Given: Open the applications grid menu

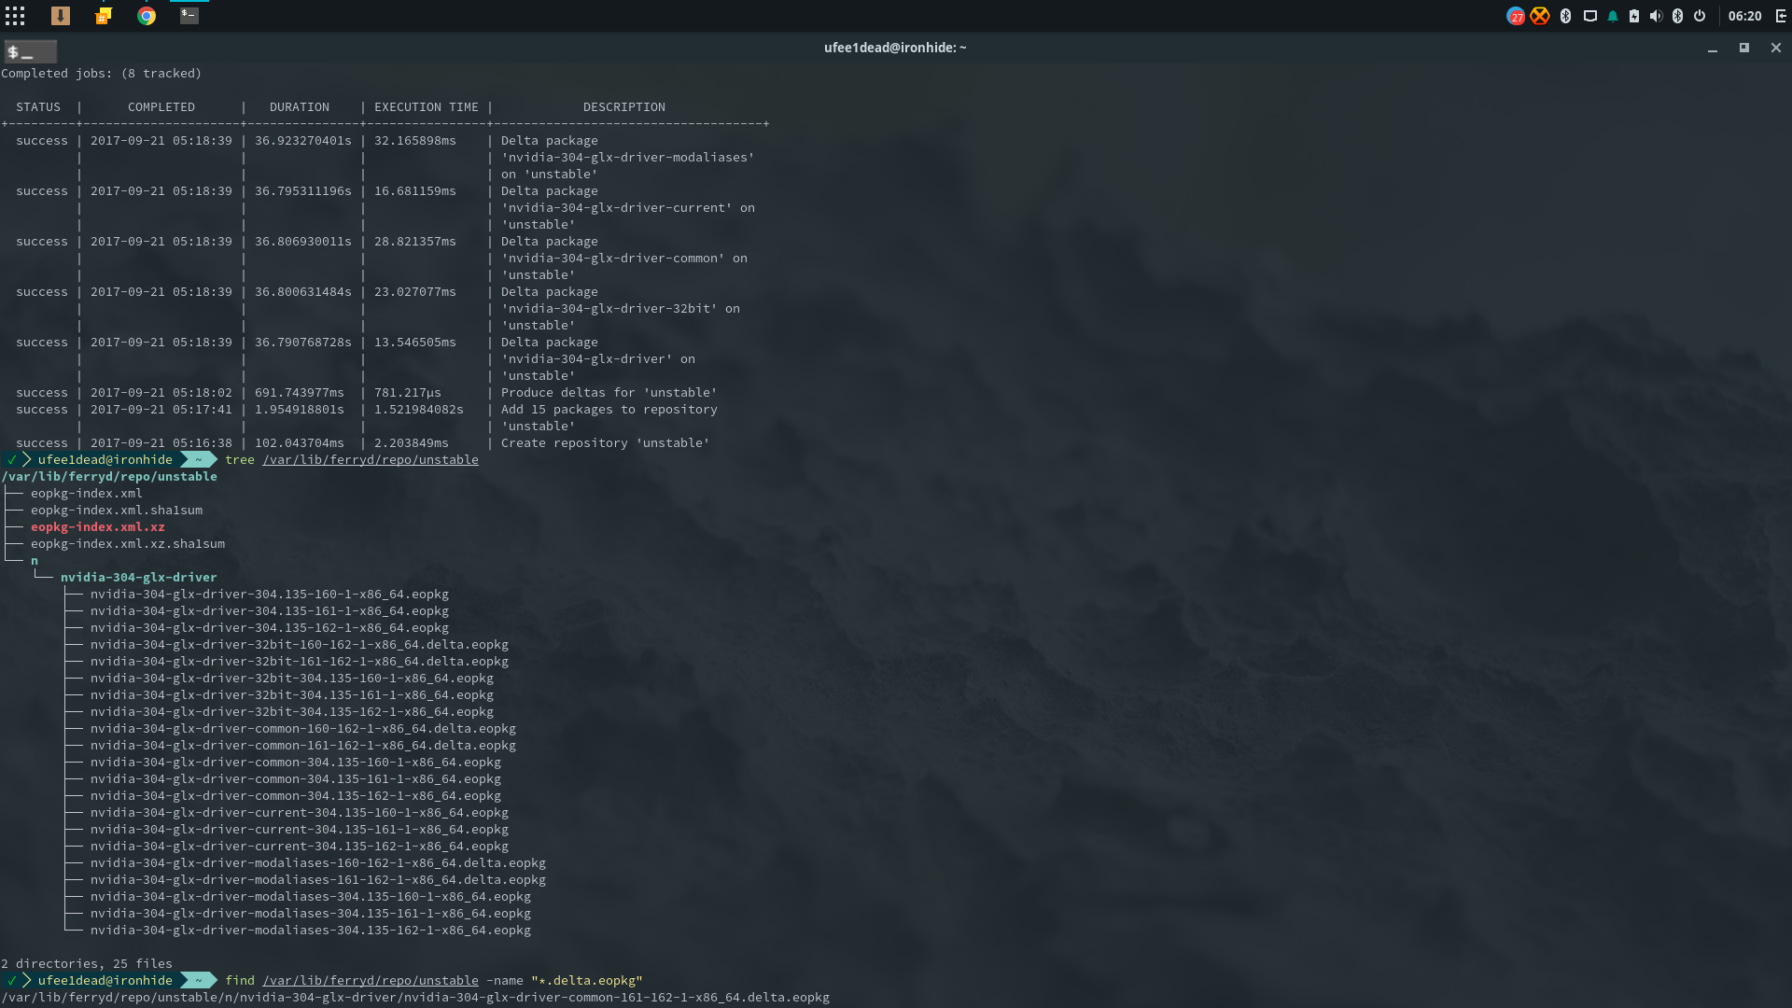Looking at the screenshot, I should tap(15, 16).
